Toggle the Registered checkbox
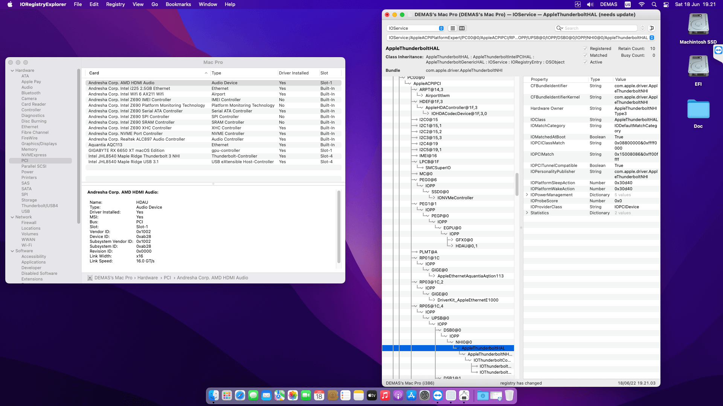The height and width of the screenshot is (406, 723). coord(585,48)
